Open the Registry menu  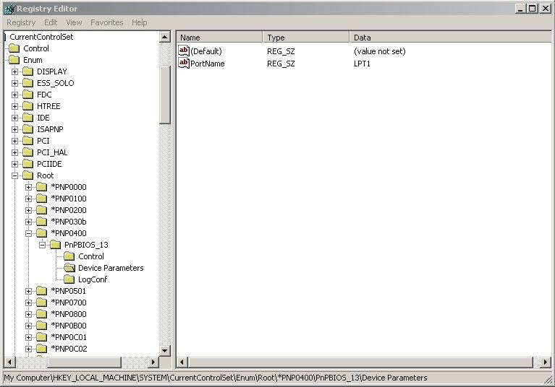[21, 22]
